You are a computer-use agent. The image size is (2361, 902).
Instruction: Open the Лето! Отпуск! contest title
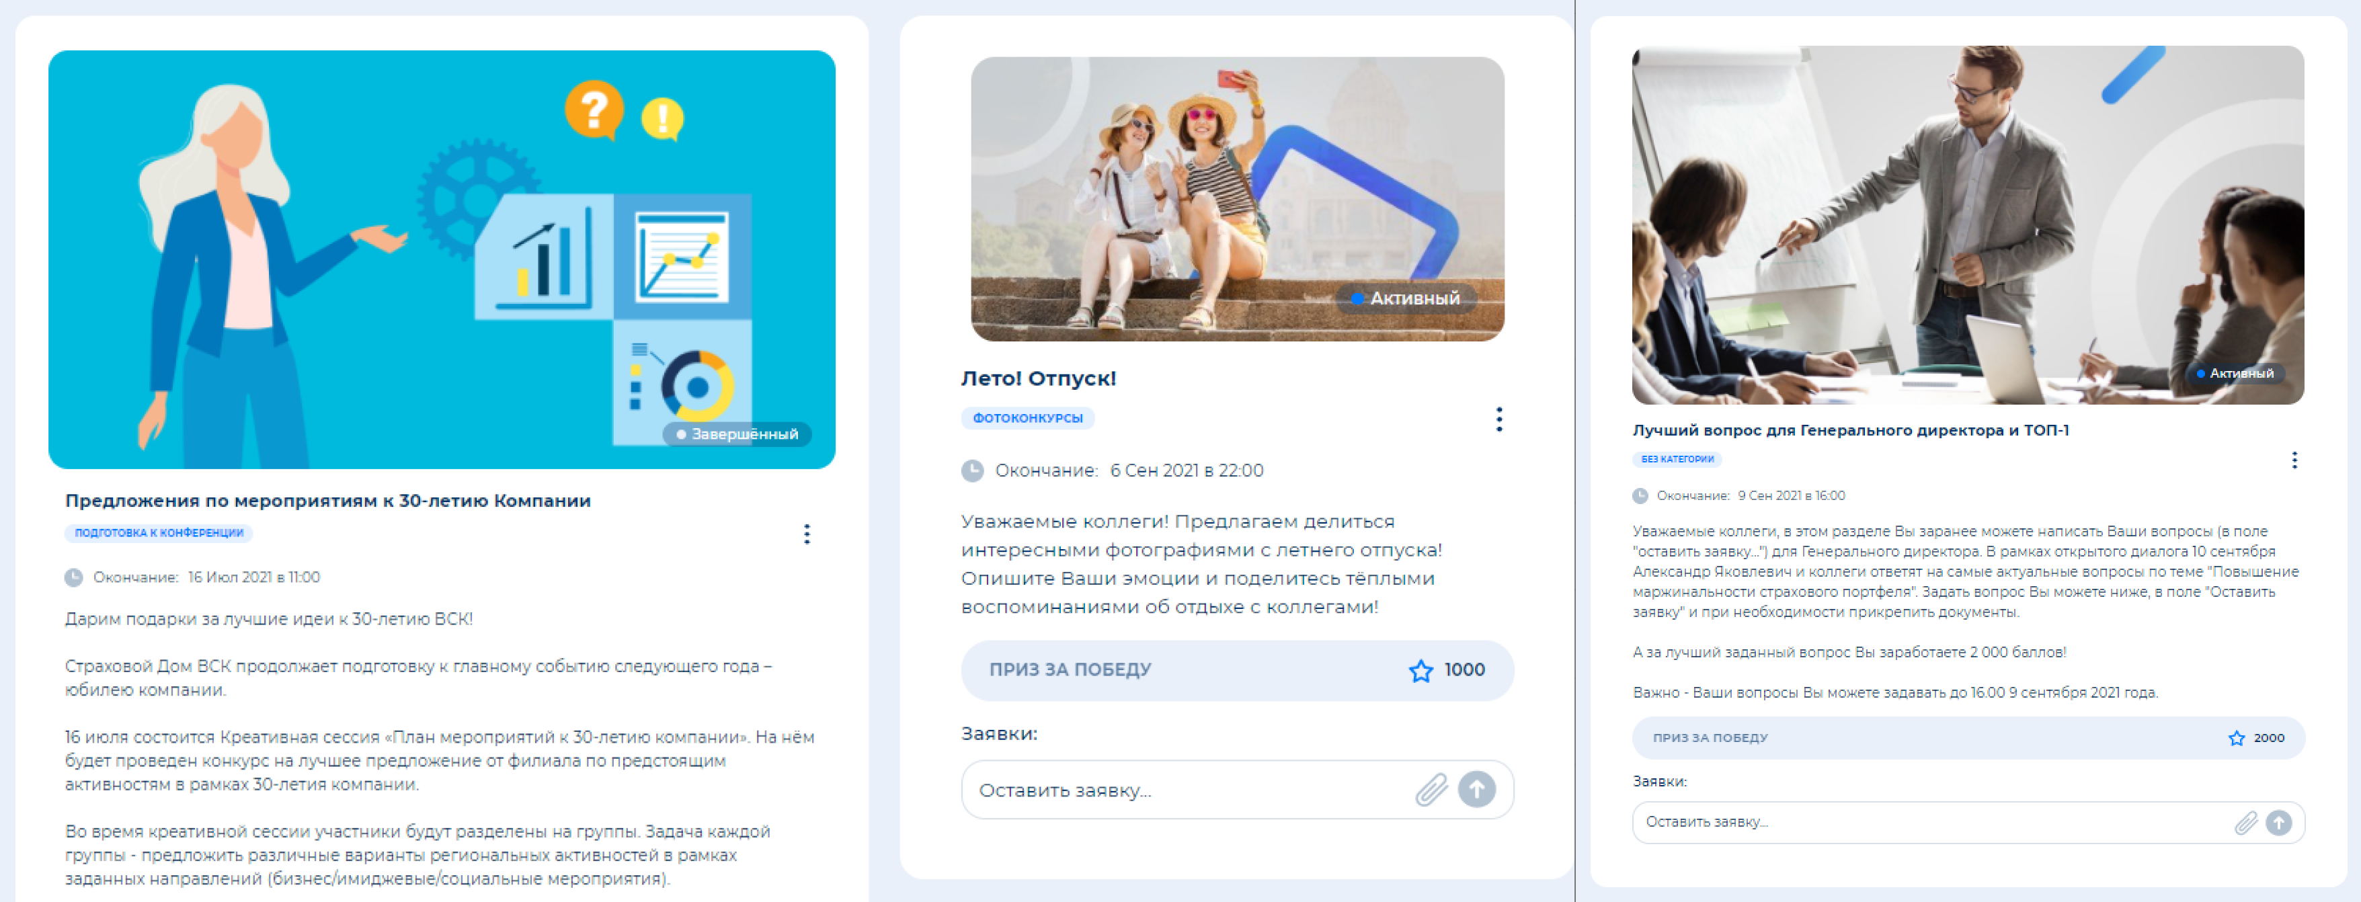(x=1039, y=378)
